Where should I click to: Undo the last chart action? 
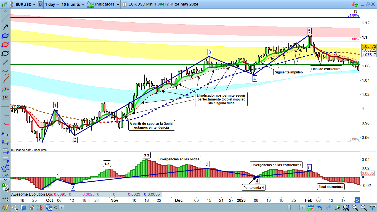click(320, 208)
